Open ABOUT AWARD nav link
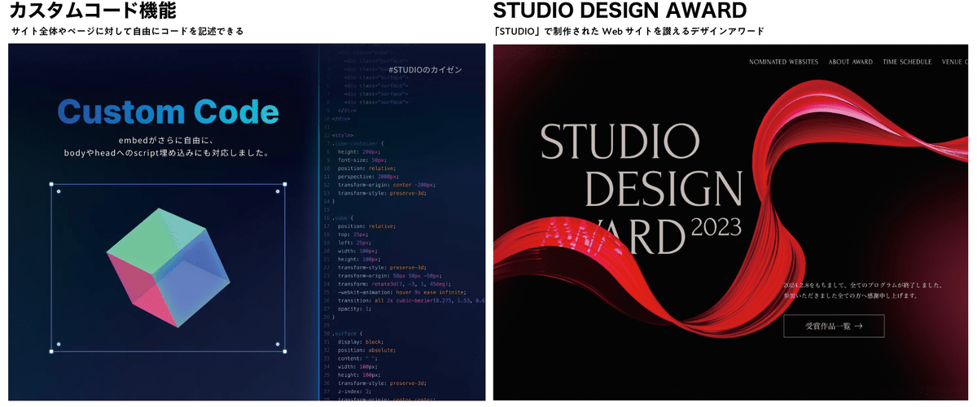 (x=850, y=62)
